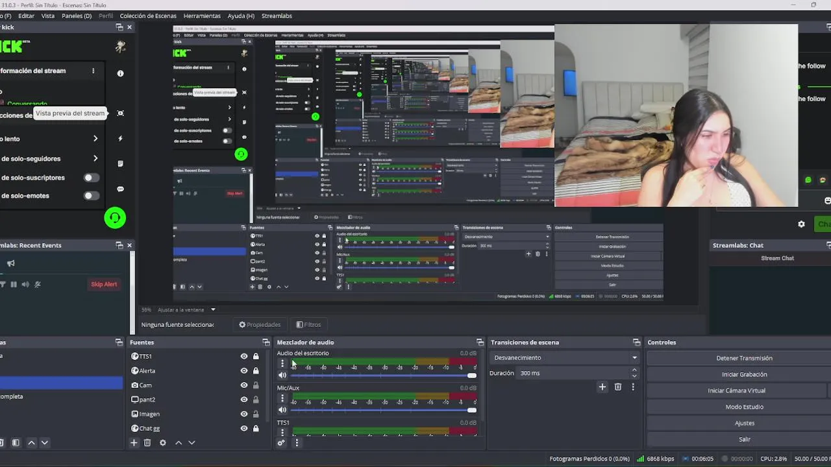Open the Streamlabs menu
This screenshot has width=831, height=467.
pyautogui.click(x=277, y=16)
